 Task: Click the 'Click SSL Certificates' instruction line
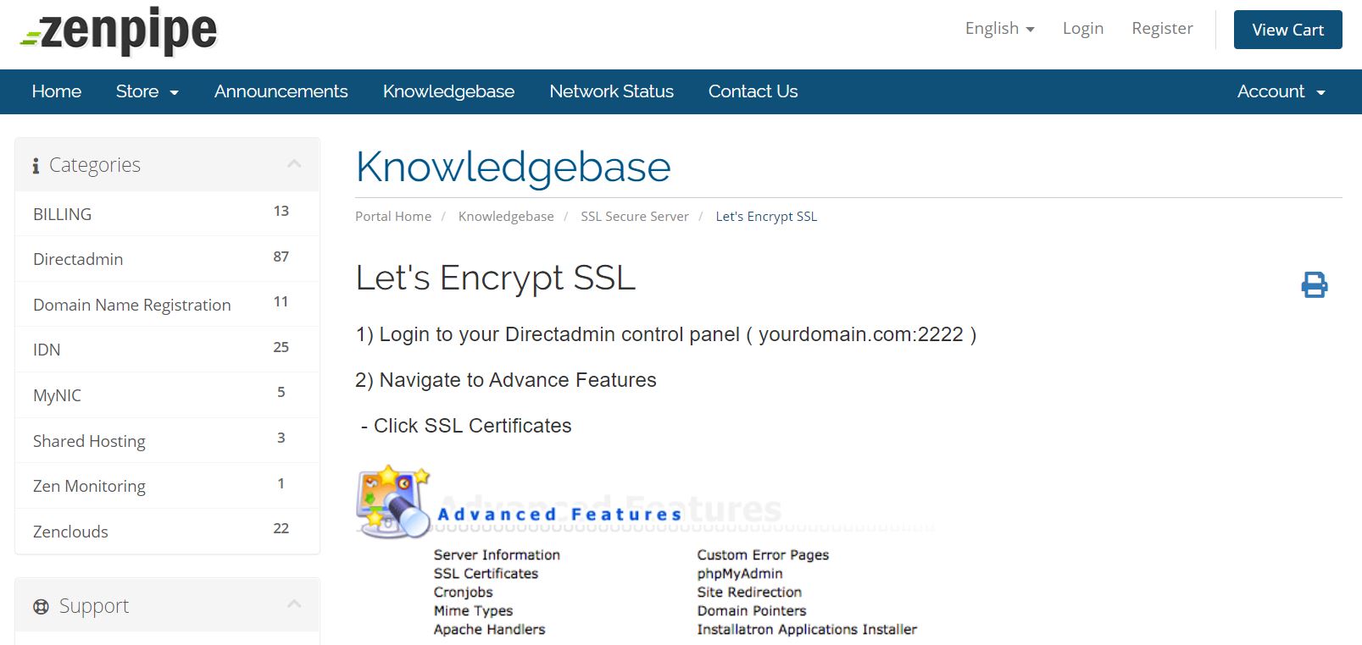click(x=466, y=426)
